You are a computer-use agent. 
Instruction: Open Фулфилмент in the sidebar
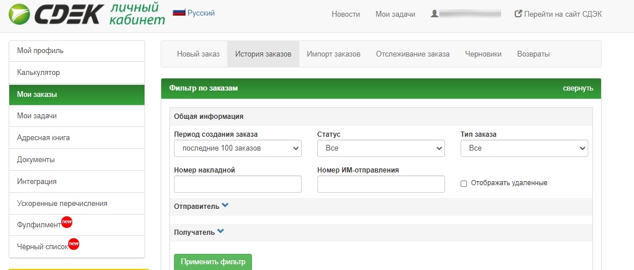[x=77, y=225]
